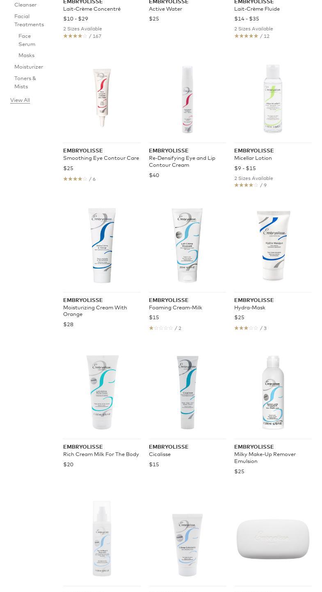View the Foaming Cream-Milk product image
The height and width of the screenshot is (592, 322).
point(187,245)
